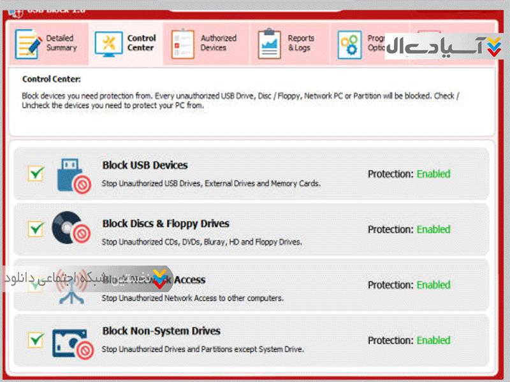The image size is (510, 382).
Task: Go to the Reports & Logs tab label
Action: point(300,43)
